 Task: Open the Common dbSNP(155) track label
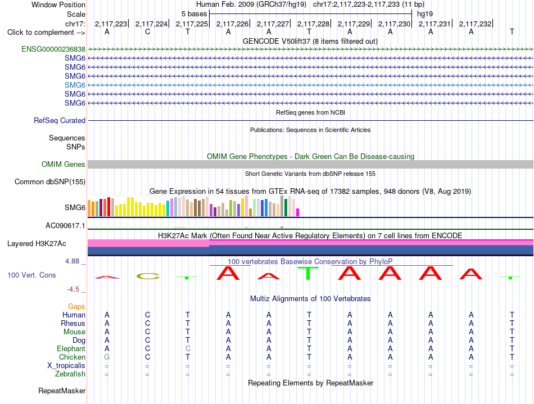[x=50, y=181]
